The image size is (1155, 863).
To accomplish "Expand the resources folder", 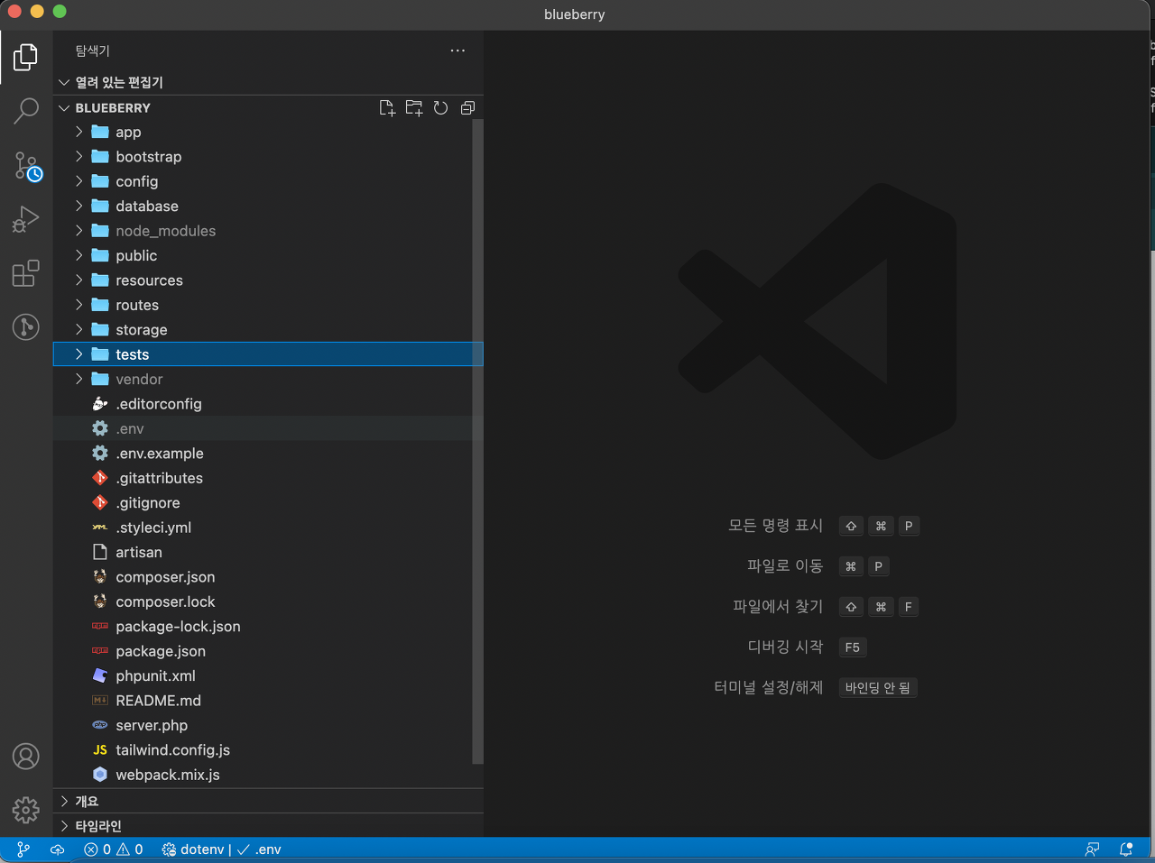I will click(268, 280).
